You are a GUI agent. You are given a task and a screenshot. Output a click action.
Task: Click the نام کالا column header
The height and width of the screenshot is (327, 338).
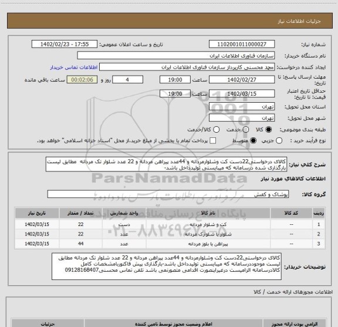pyautogui.click(x=208, y=213)
